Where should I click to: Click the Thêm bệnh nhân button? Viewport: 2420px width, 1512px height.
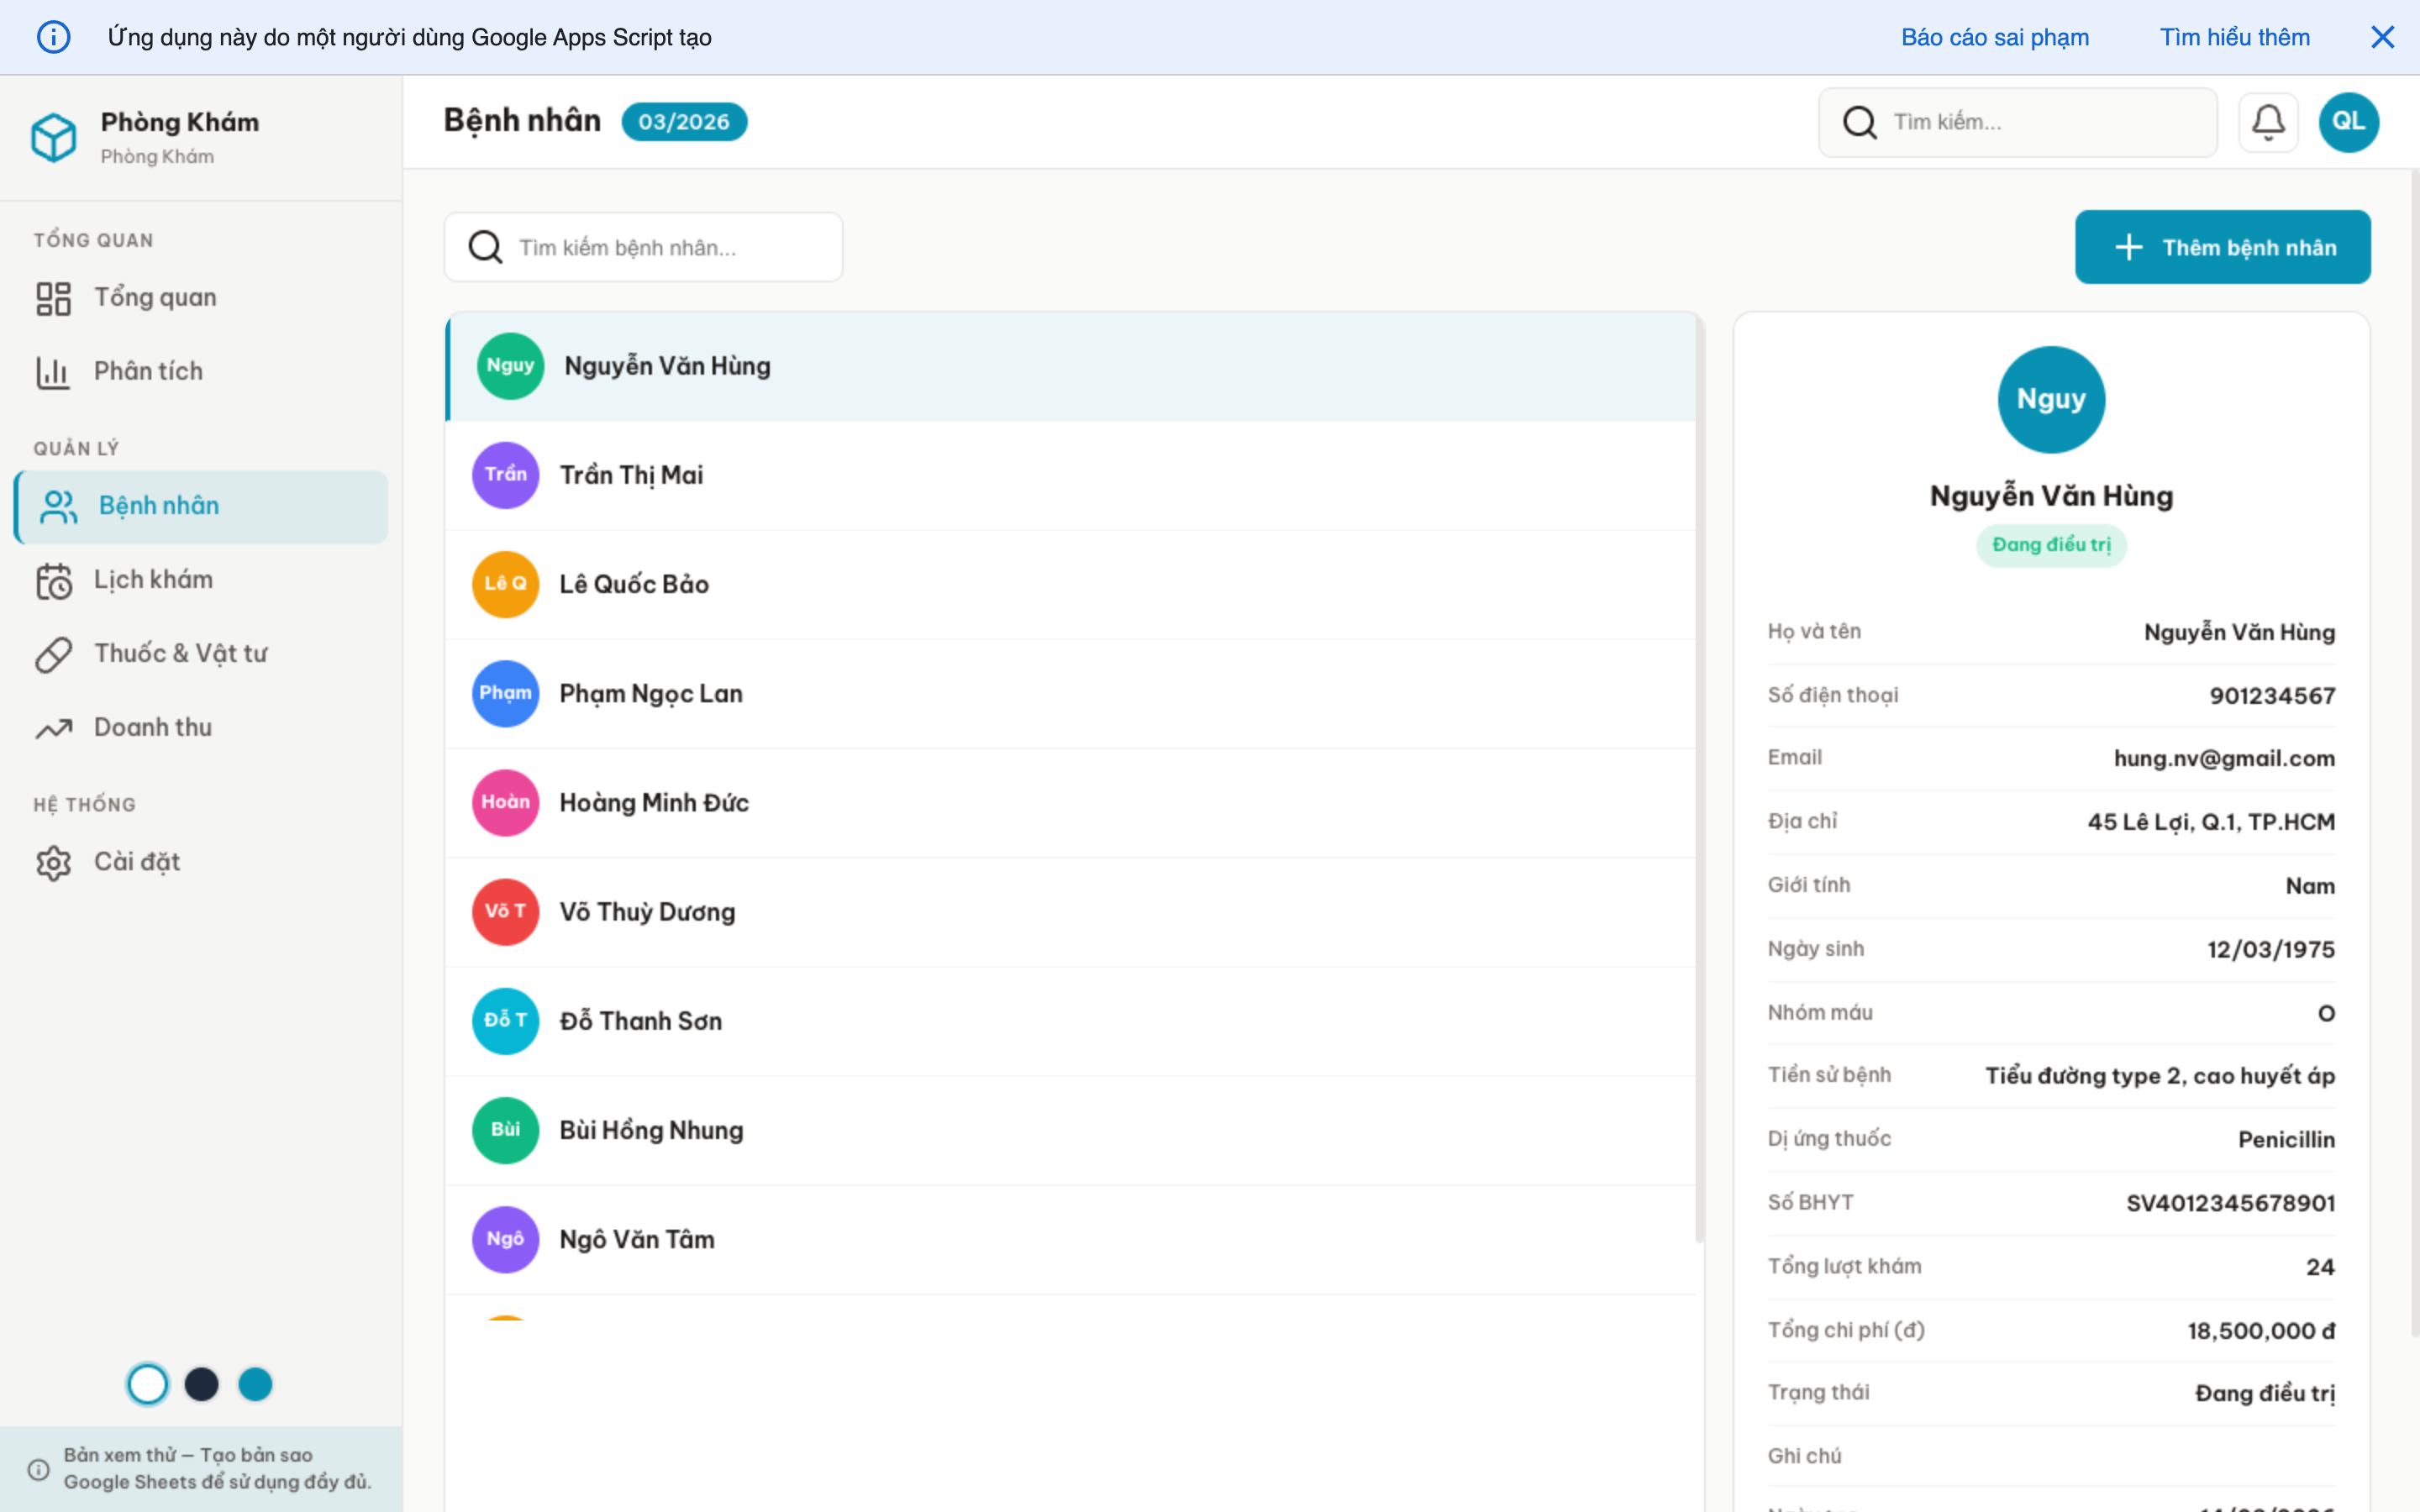[2222, 246]
